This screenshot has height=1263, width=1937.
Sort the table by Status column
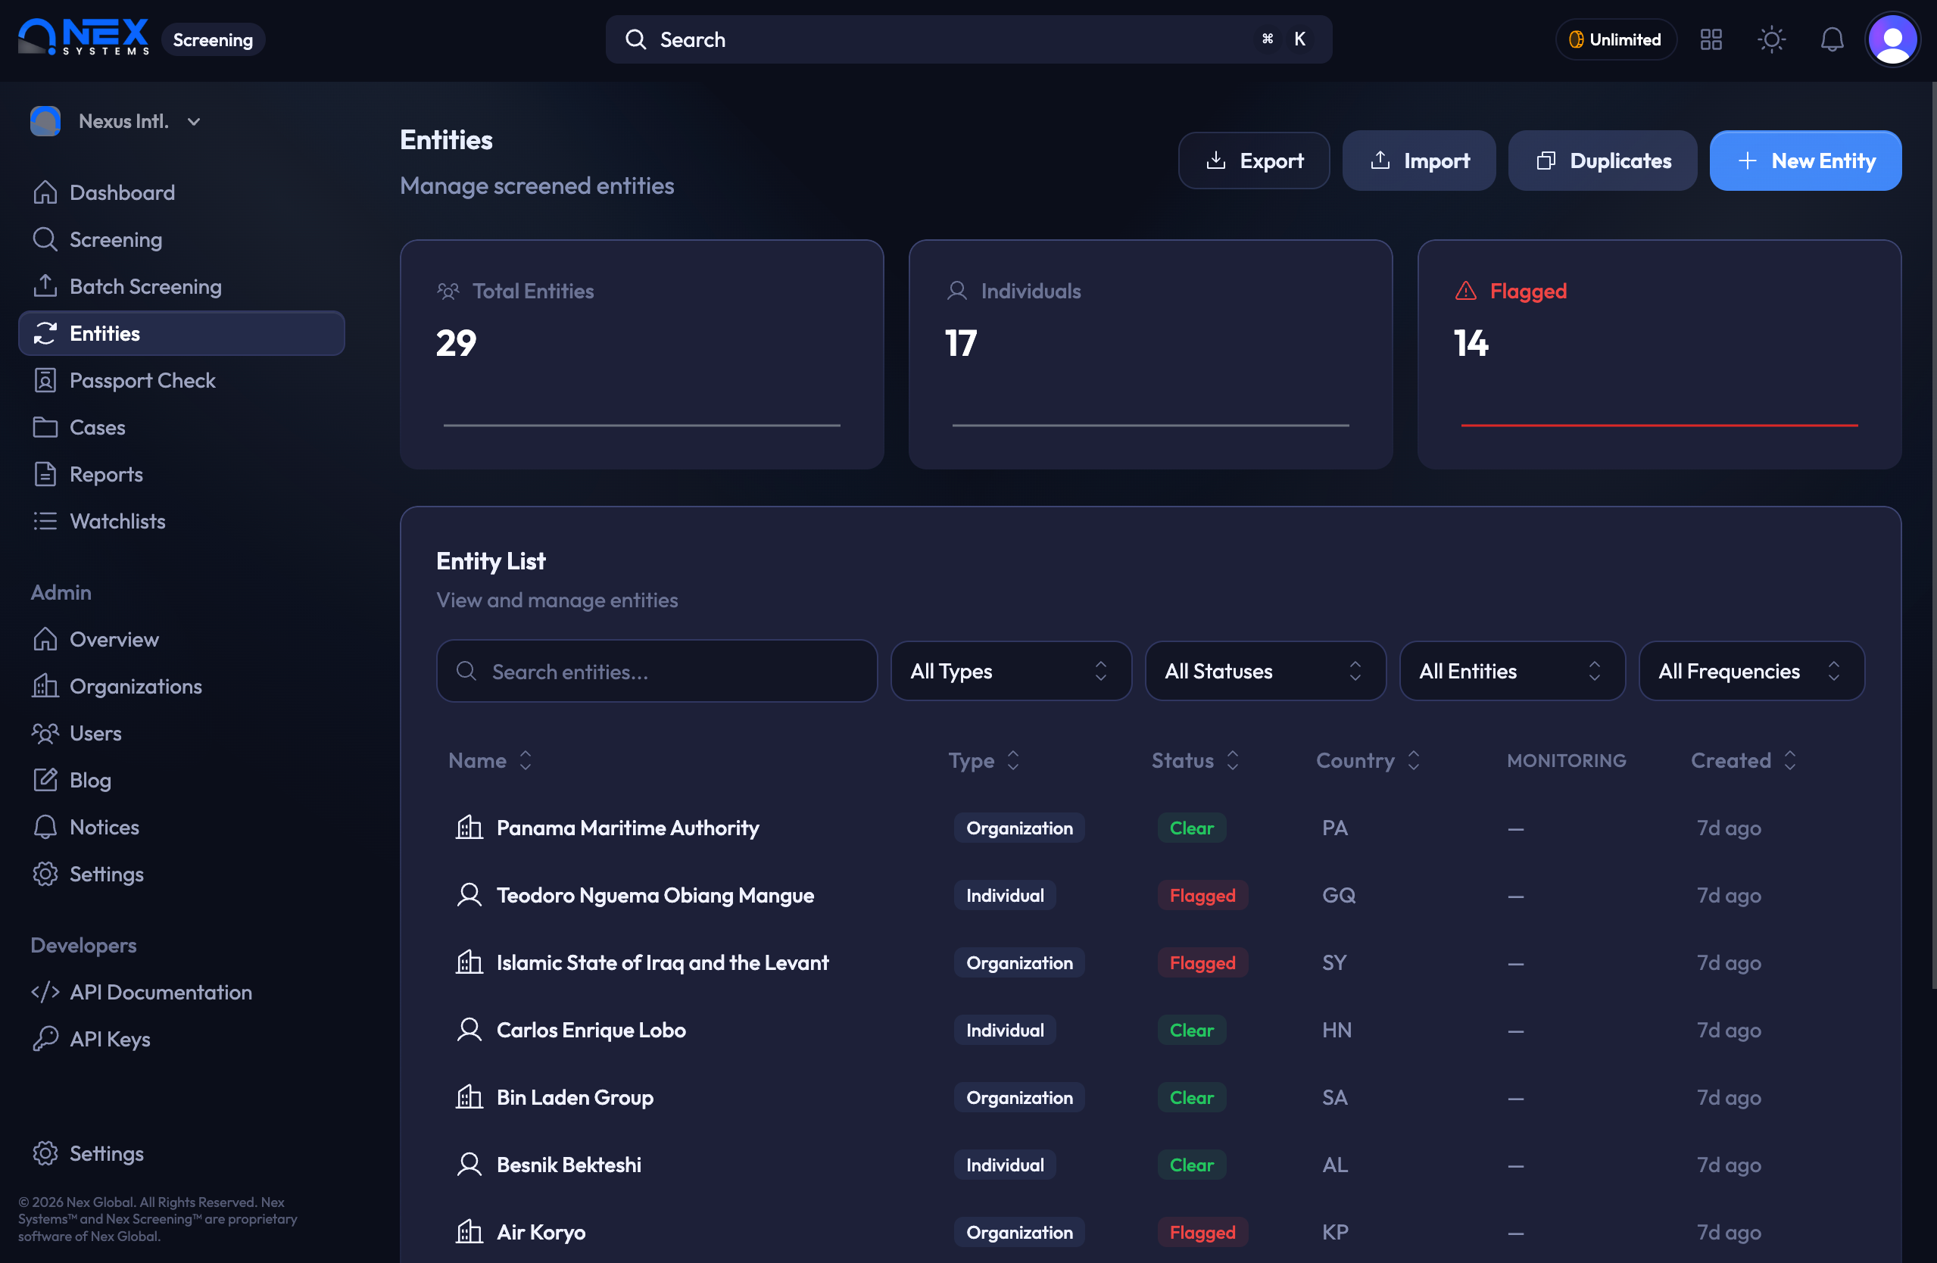pos(1195,760)
